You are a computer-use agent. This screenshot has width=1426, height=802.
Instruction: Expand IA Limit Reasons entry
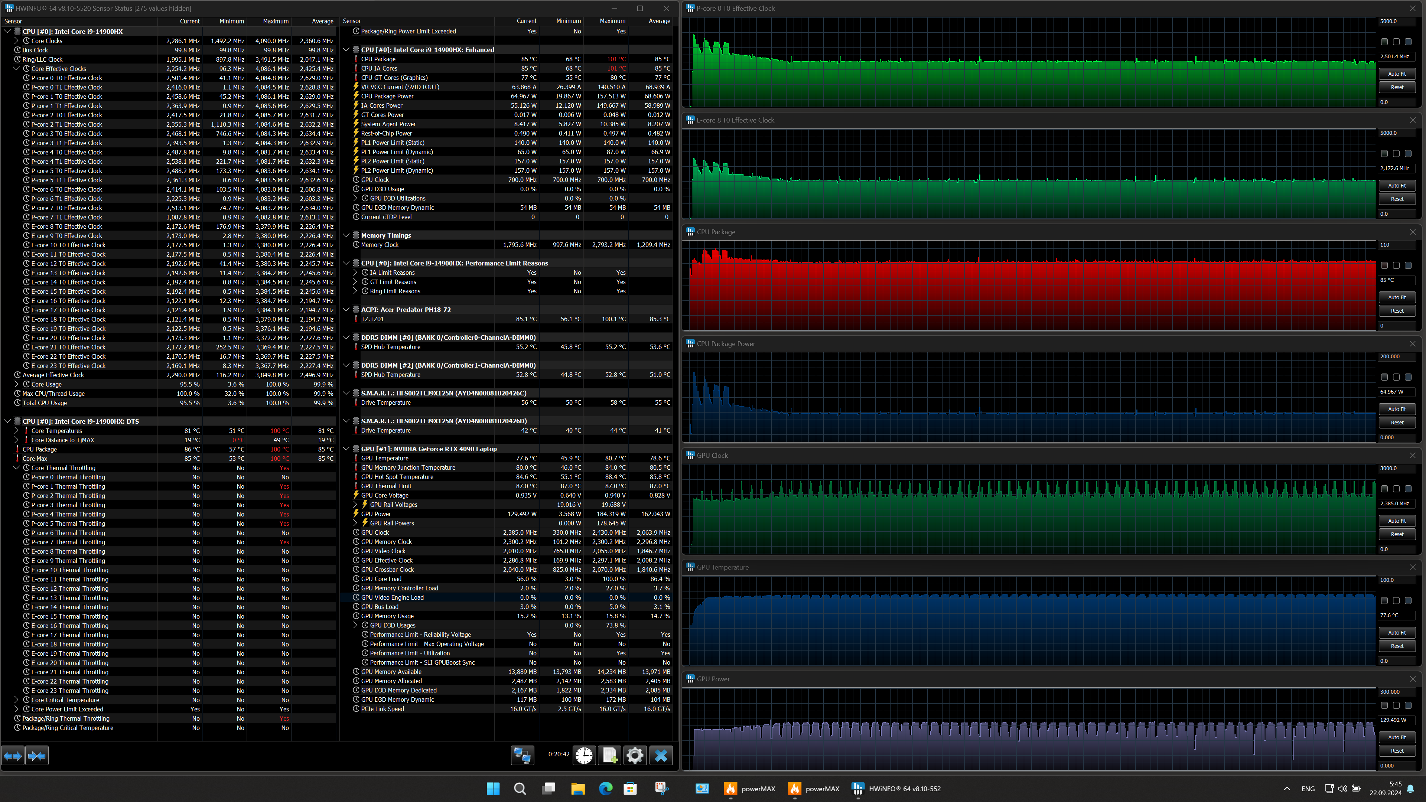click(x=355, y=273)
